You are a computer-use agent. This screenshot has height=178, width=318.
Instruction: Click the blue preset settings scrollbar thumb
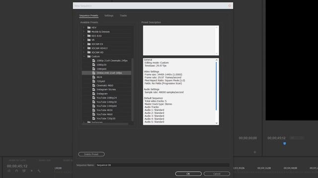click(217, 86)
